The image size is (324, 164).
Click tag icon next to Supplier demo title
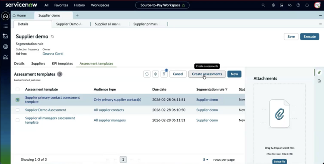point(53,36)
